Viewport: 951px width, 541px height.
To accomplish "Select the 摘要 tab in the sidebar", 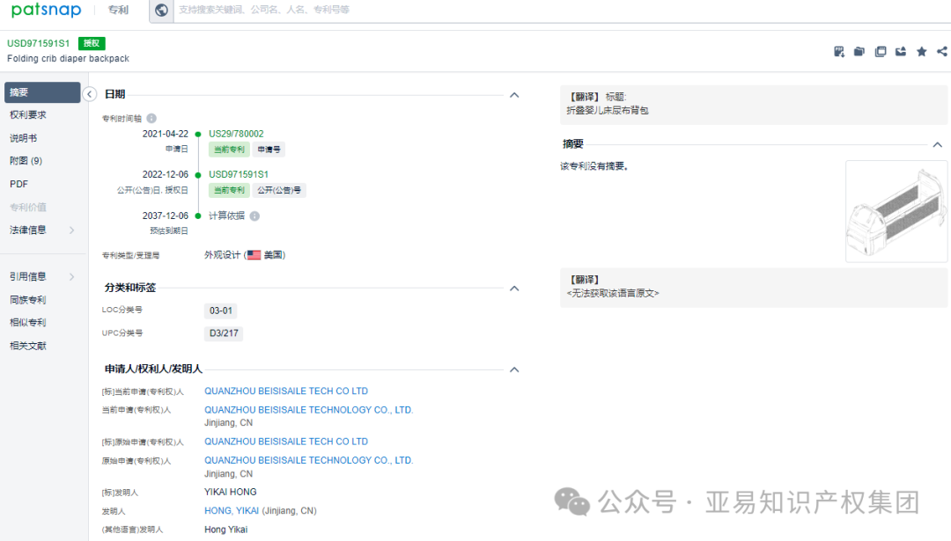I will (x=42, y=92).
